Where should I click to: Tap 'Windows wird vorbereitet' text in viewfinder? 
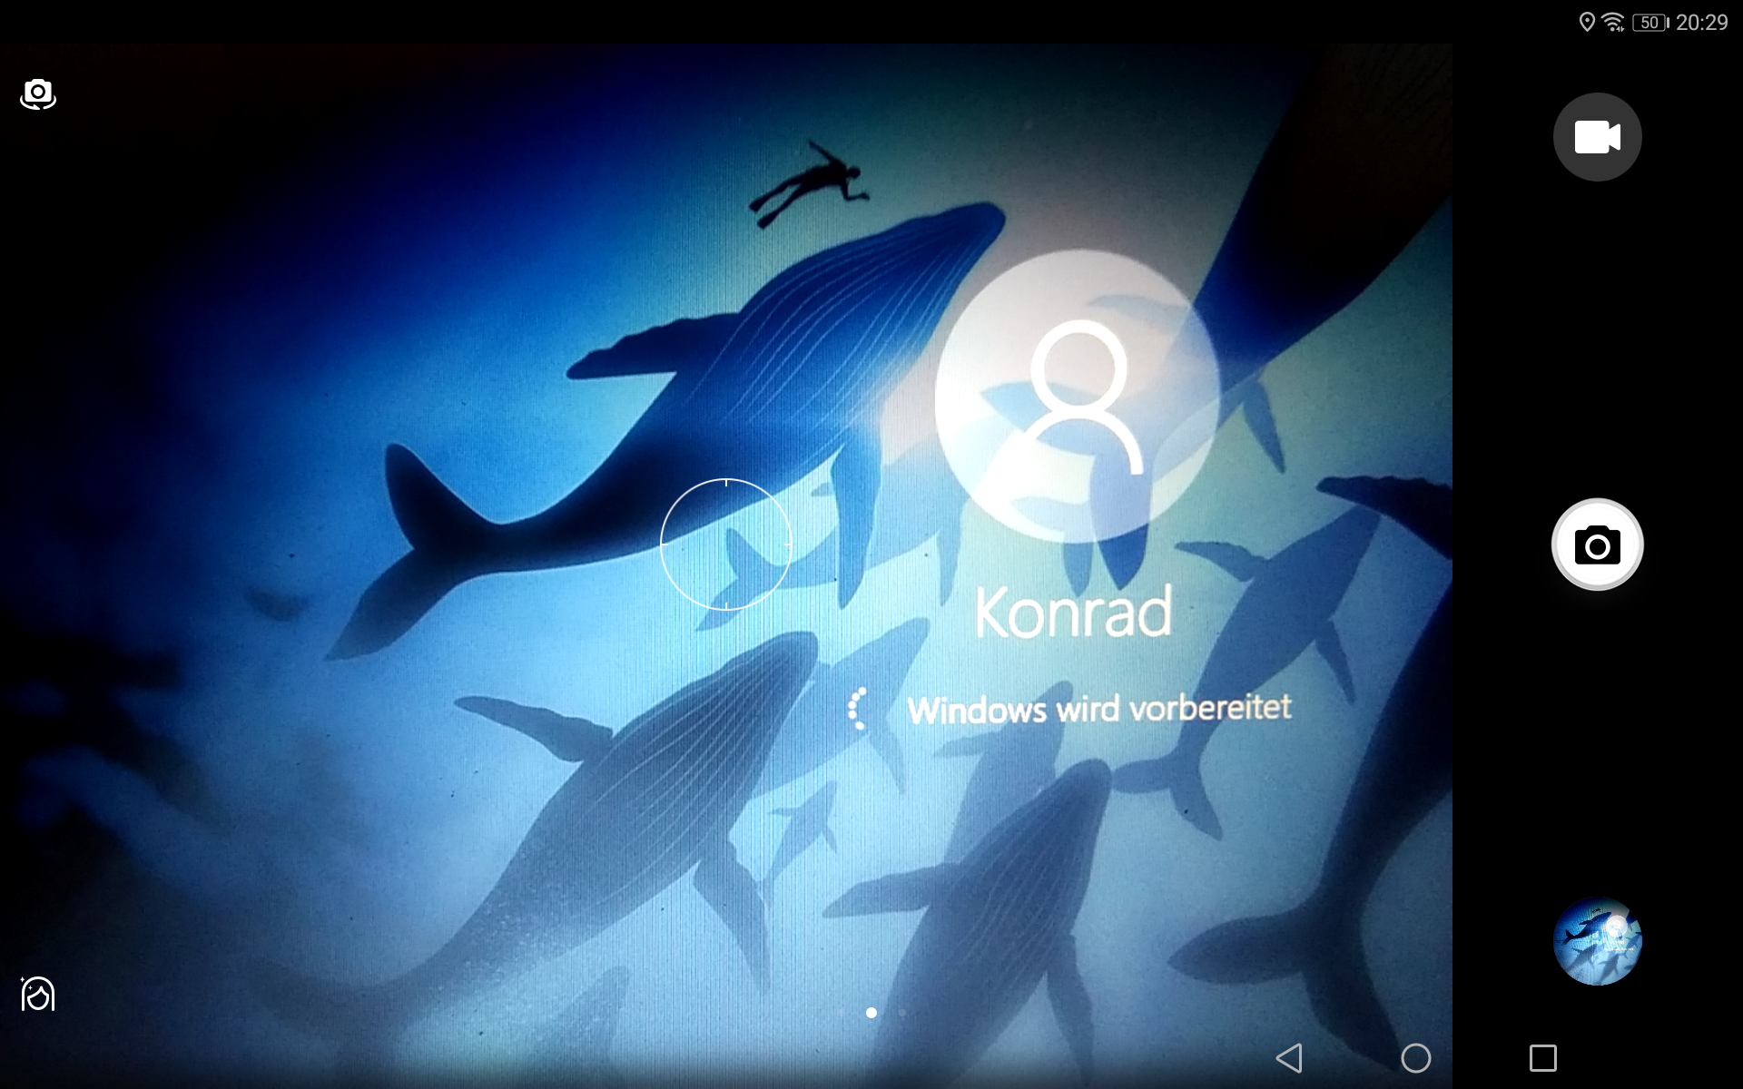pos(1099,710)
